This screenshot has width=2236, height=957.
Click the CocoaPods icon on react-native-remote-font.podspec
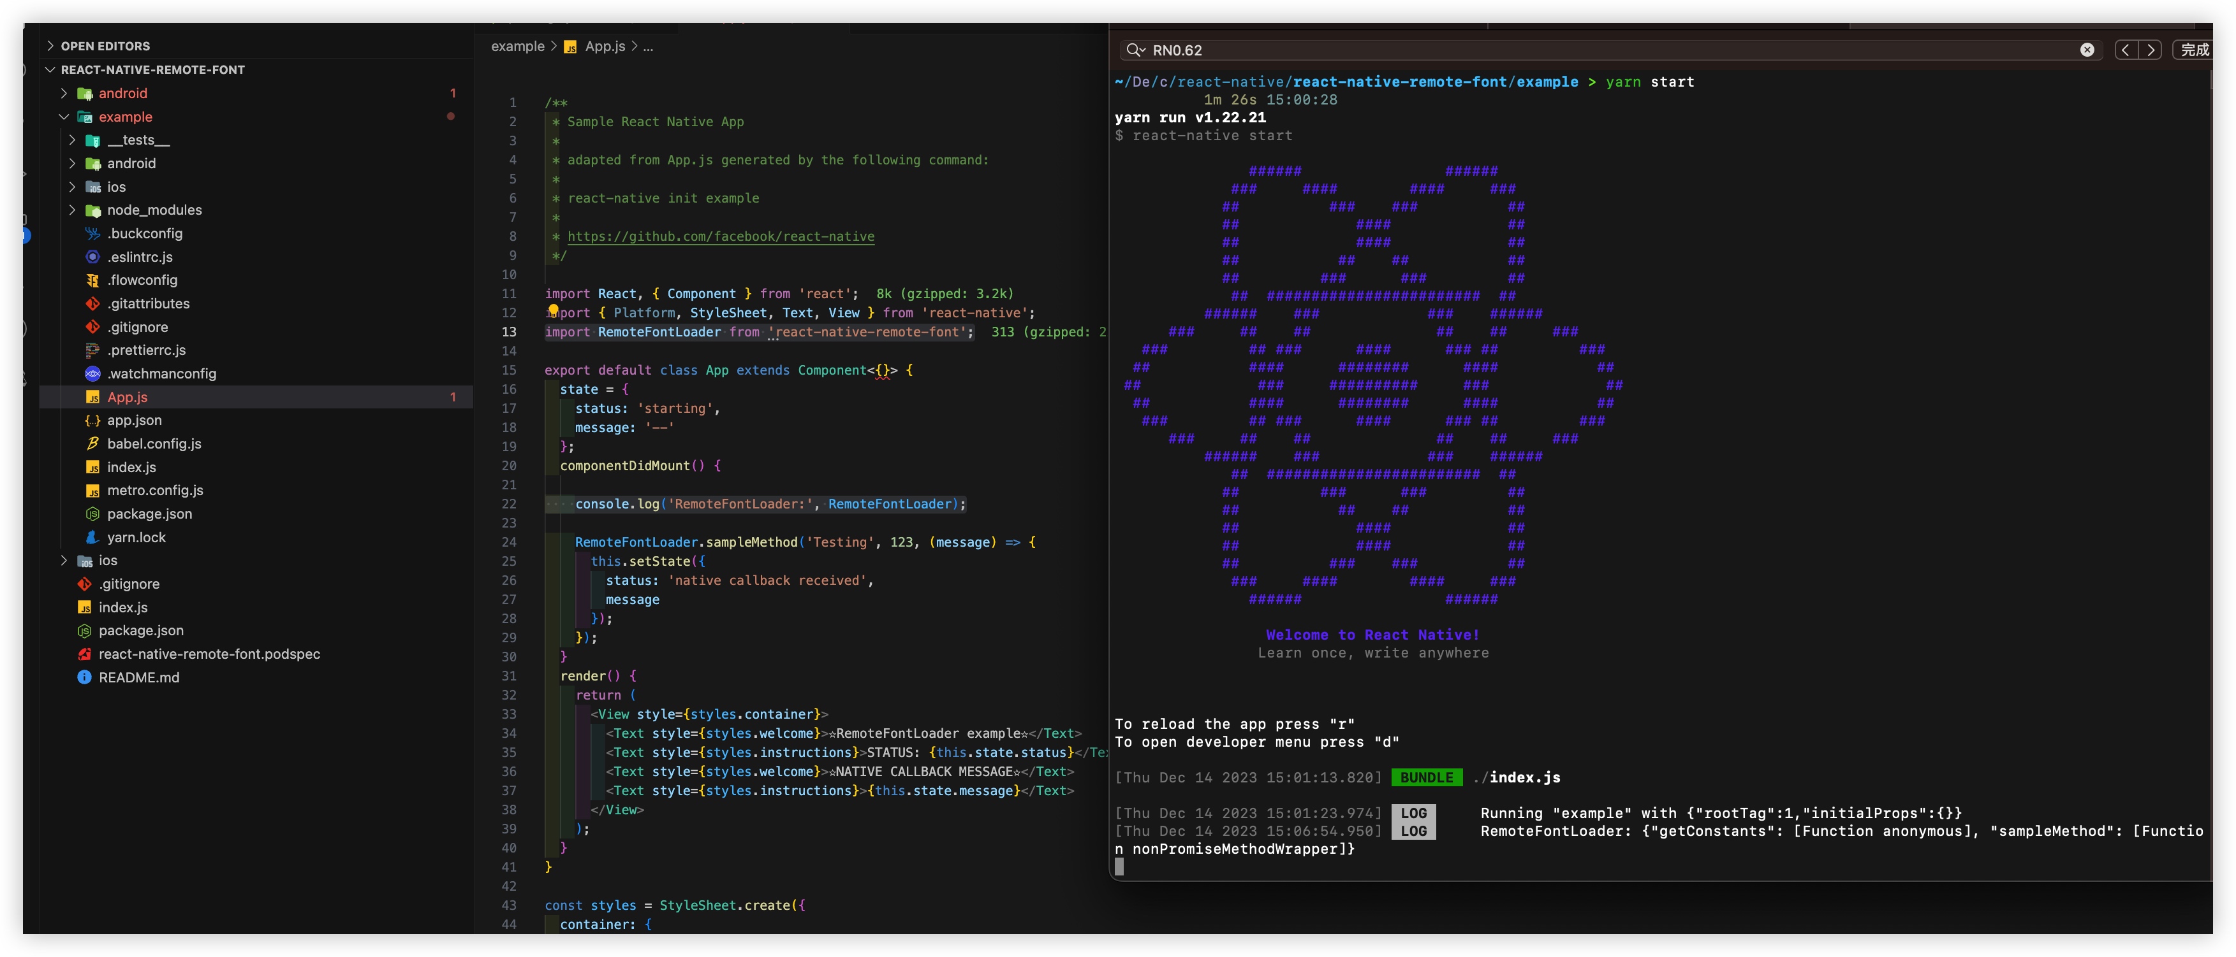[x=84, y=654]
